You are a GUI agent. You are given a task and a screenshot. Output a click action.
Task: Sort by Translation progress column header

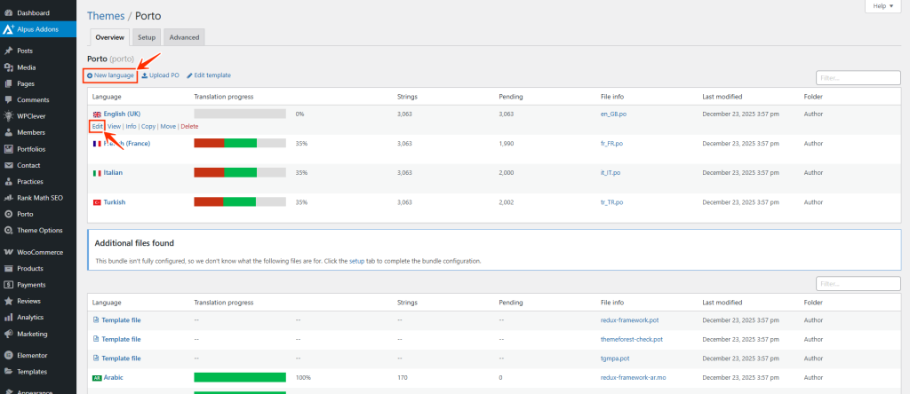[223, 96]
